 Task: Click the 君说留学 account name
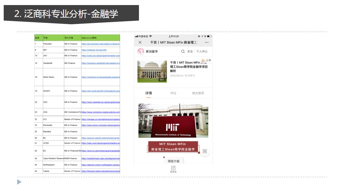click(152, 52)
